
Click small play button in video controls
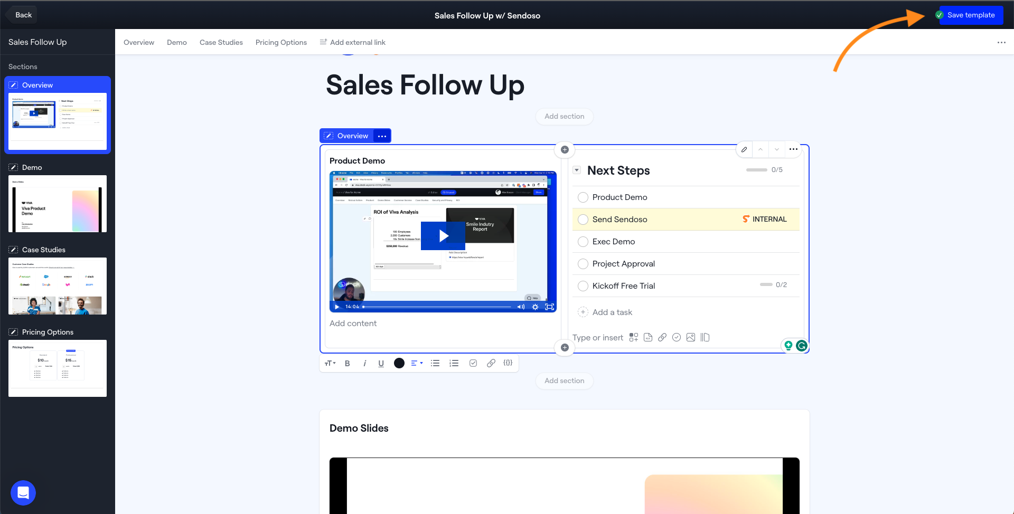337,307
